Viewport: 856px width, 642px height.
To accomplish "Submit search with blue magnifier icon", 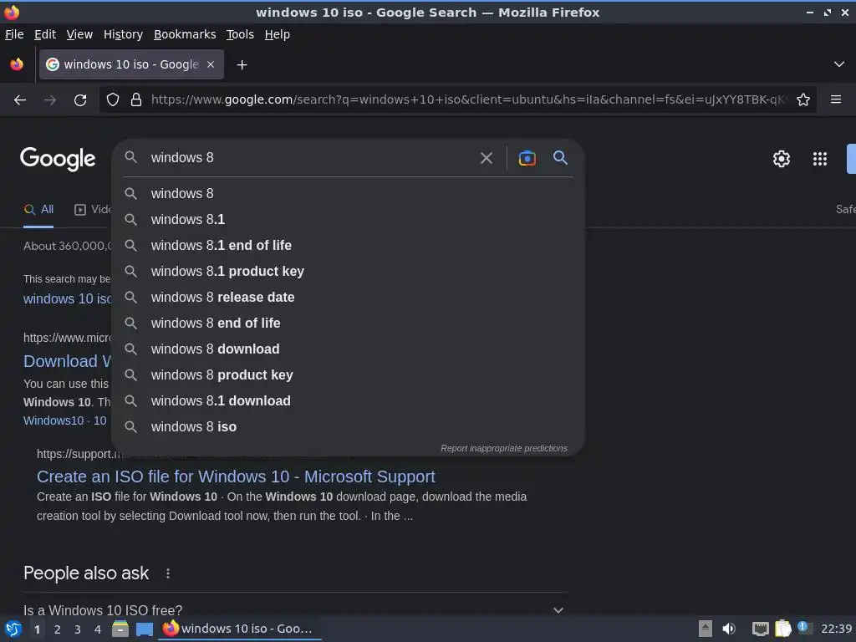I will point(560,158).
